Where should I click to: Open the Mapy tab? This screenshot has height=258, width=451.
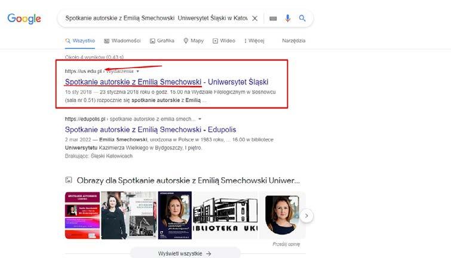194,41
